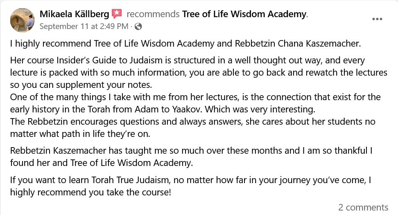Click the globe public-audience icon
398x215 pixels.
[138, 26]
